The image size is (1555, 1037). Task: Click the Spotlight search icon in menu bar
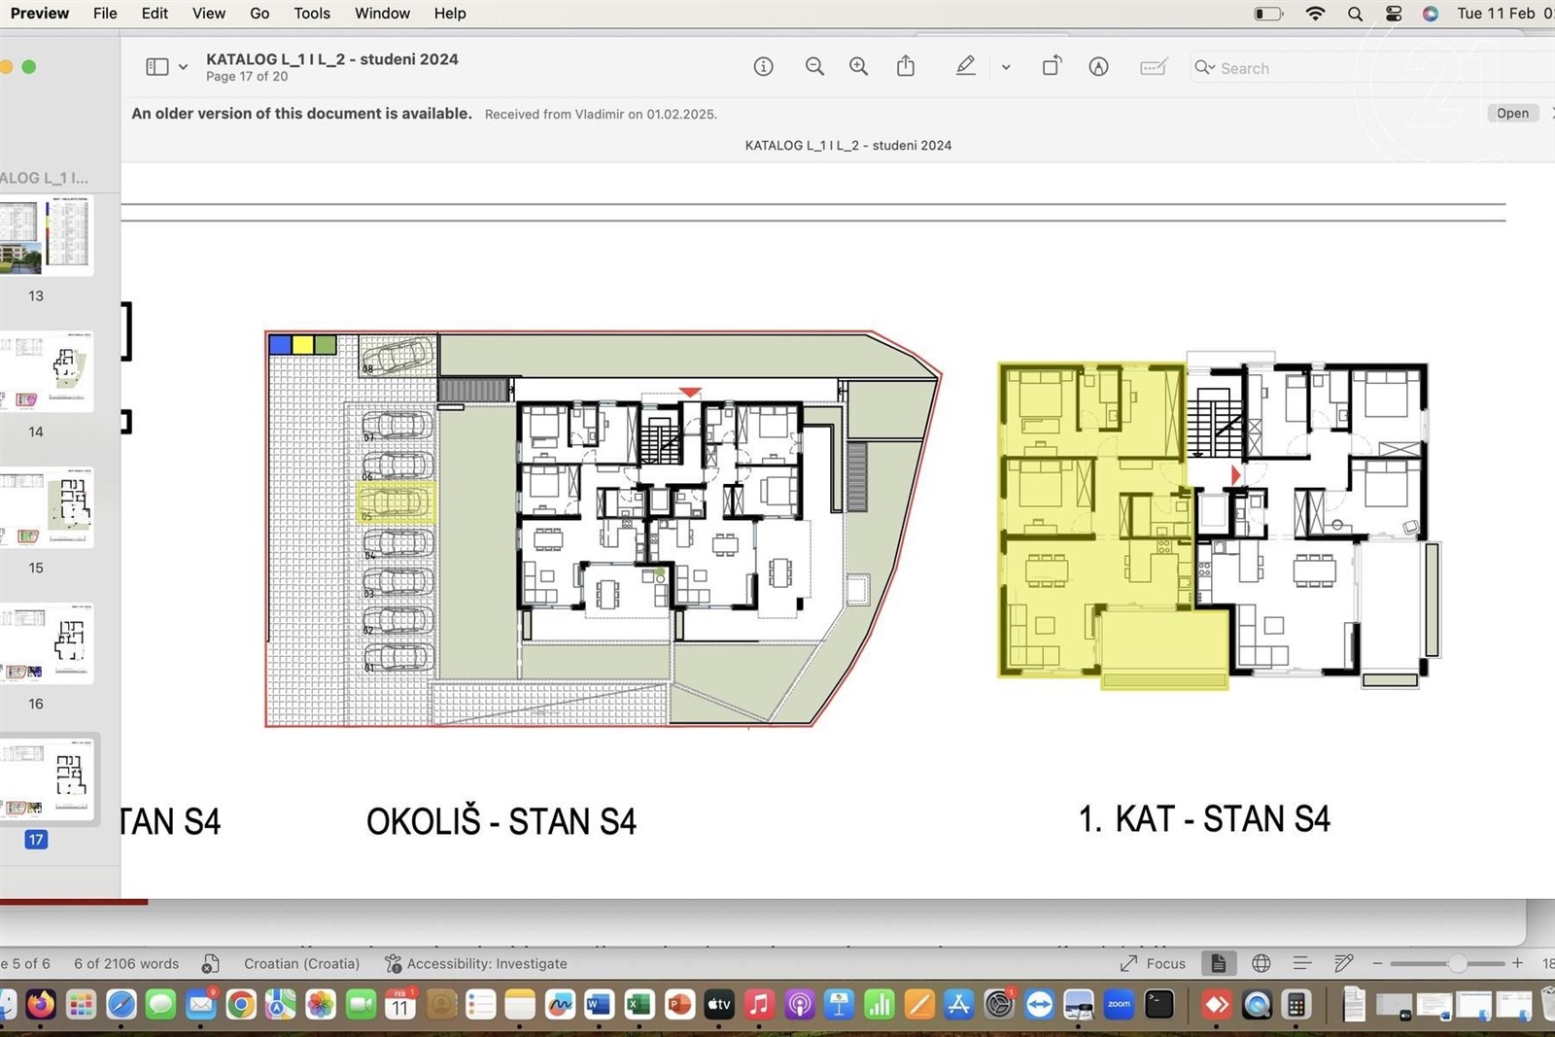pyautogui.click(x=1355, y=14)
